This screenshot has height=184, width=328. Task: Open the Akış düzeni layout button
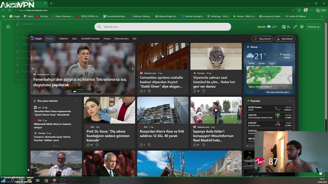[x=262, y=39]
